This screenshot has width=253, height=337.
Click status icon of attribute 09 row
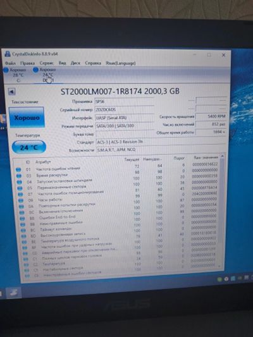point(21,200)
